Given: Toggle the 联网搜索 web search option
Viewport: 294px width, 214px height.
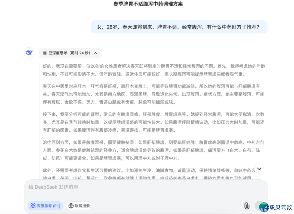Looking at the screenshot, I should [79, 206].
